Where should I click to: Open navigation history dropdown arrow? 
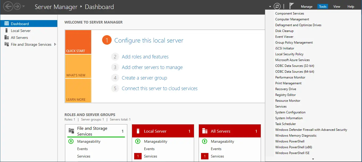click(x=24, y=7)
